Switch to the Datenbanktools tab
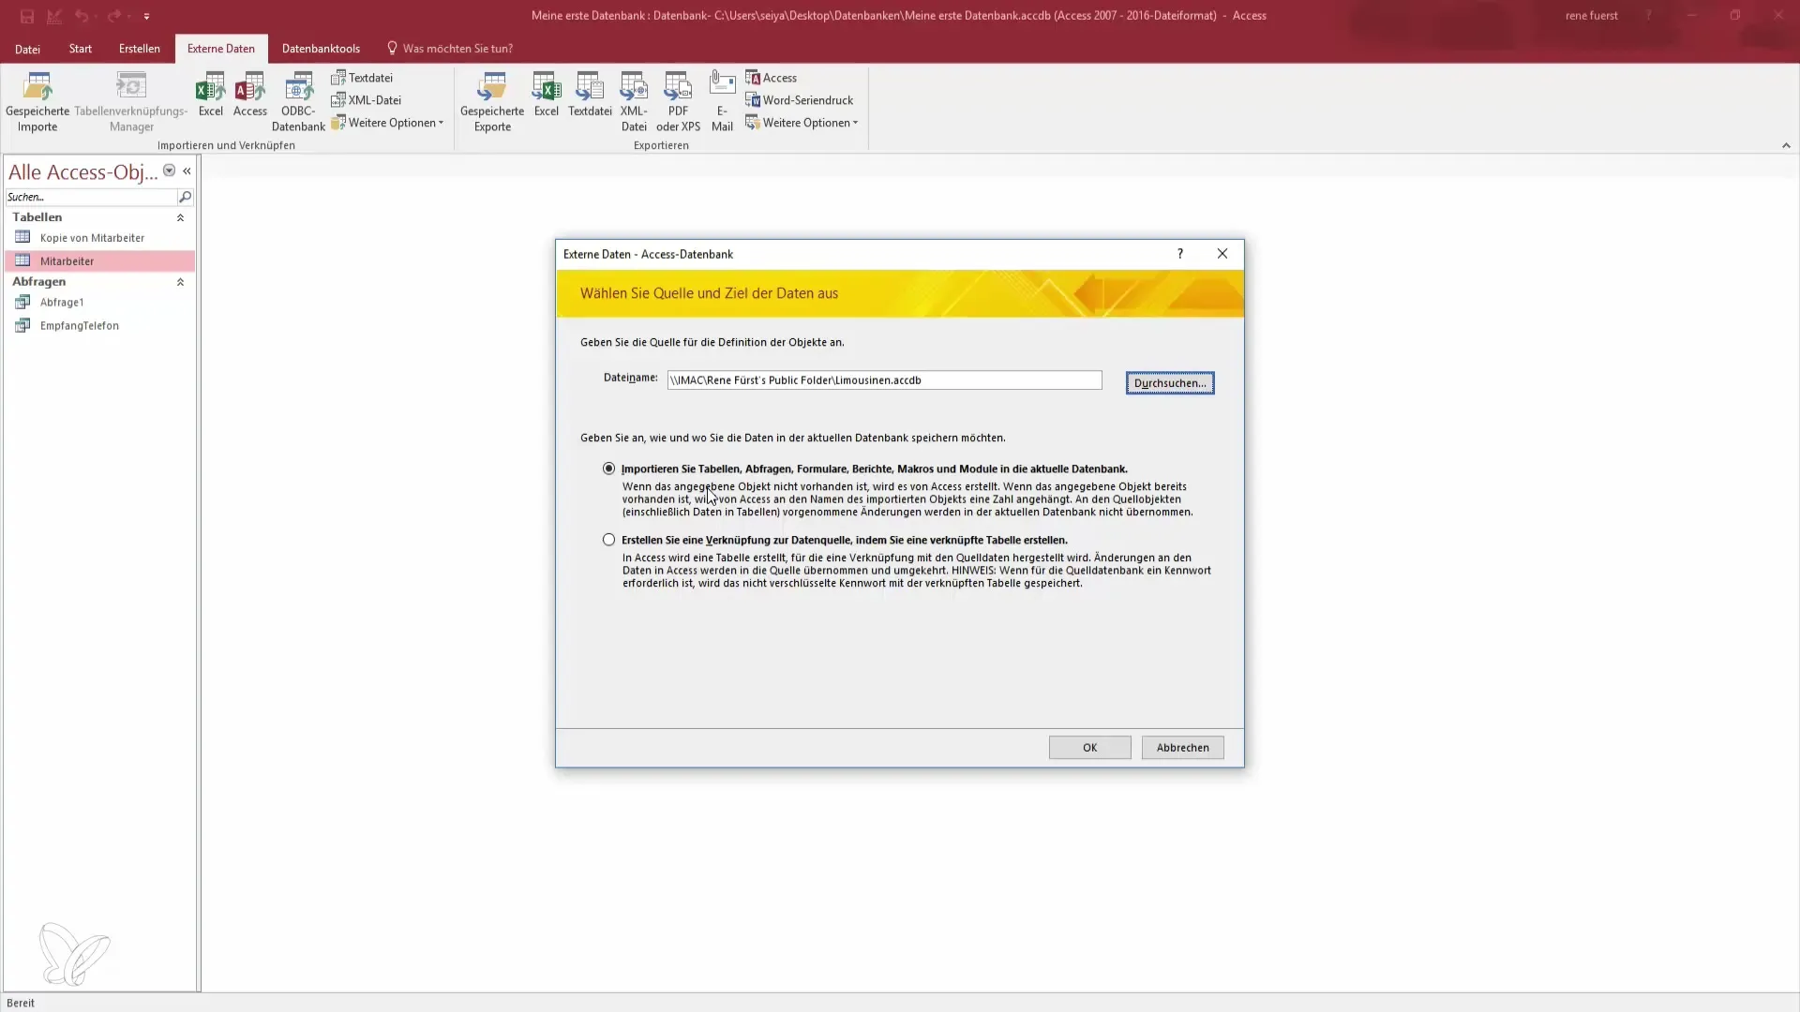The width and height of the screenshot is (1800, 1012). coord(321,49)
